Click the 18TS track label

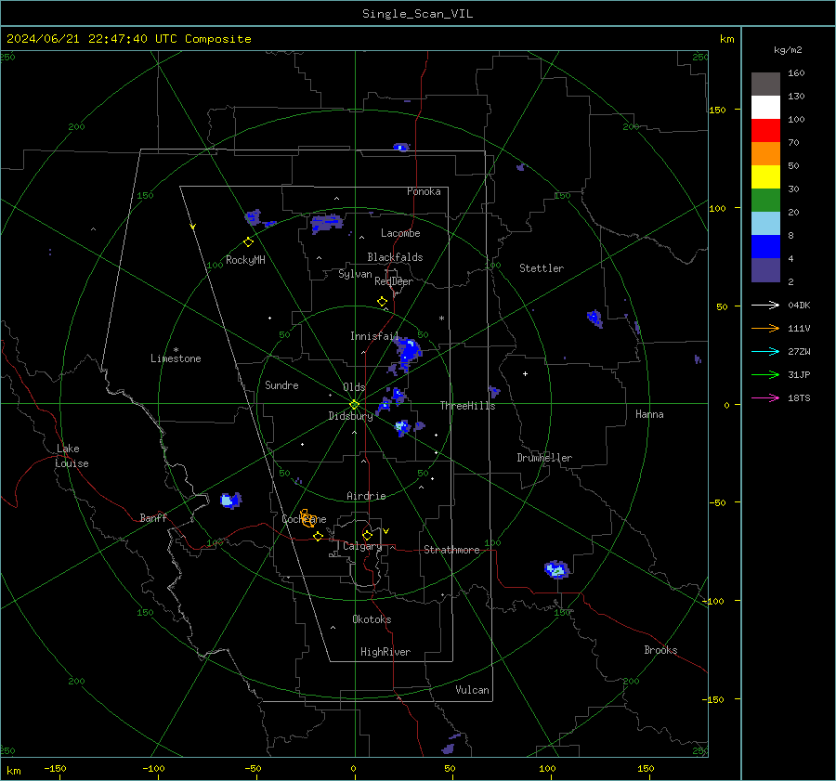(799, 397)
